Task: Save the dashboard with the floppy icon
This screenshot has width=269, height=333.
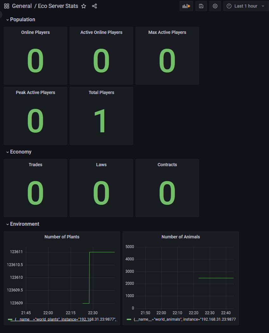Action: pos(201,6)
